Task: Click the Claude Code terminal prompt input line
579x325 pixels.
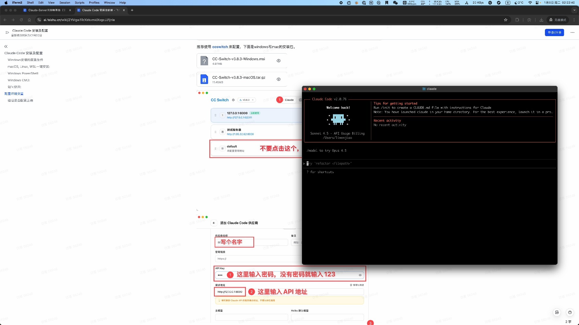Action: 362,163
